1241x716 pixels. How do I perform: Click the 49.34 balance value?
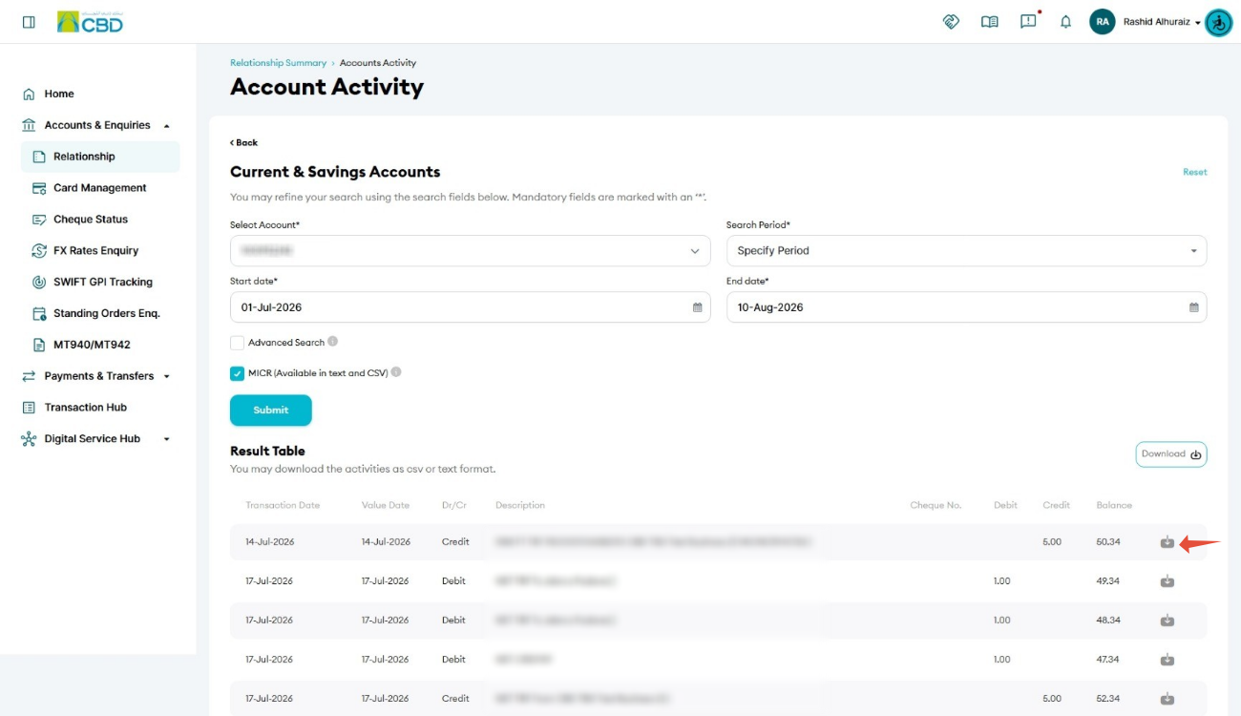1108,581
